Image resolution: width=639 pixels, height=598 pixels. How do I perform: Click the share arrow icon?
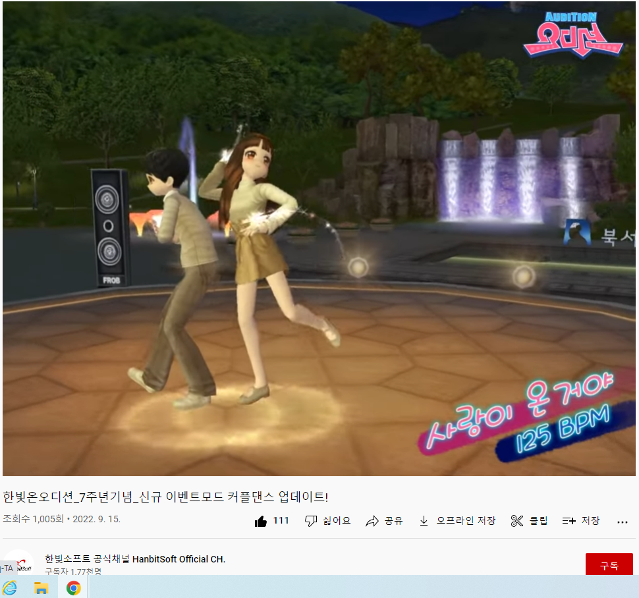coord(372,521)
